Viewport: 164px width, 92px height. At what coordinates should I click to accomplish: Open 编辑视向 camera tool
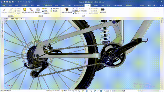38,10
